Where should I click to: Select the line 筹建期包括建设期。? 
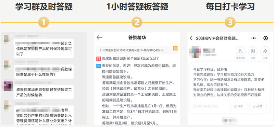117,77
